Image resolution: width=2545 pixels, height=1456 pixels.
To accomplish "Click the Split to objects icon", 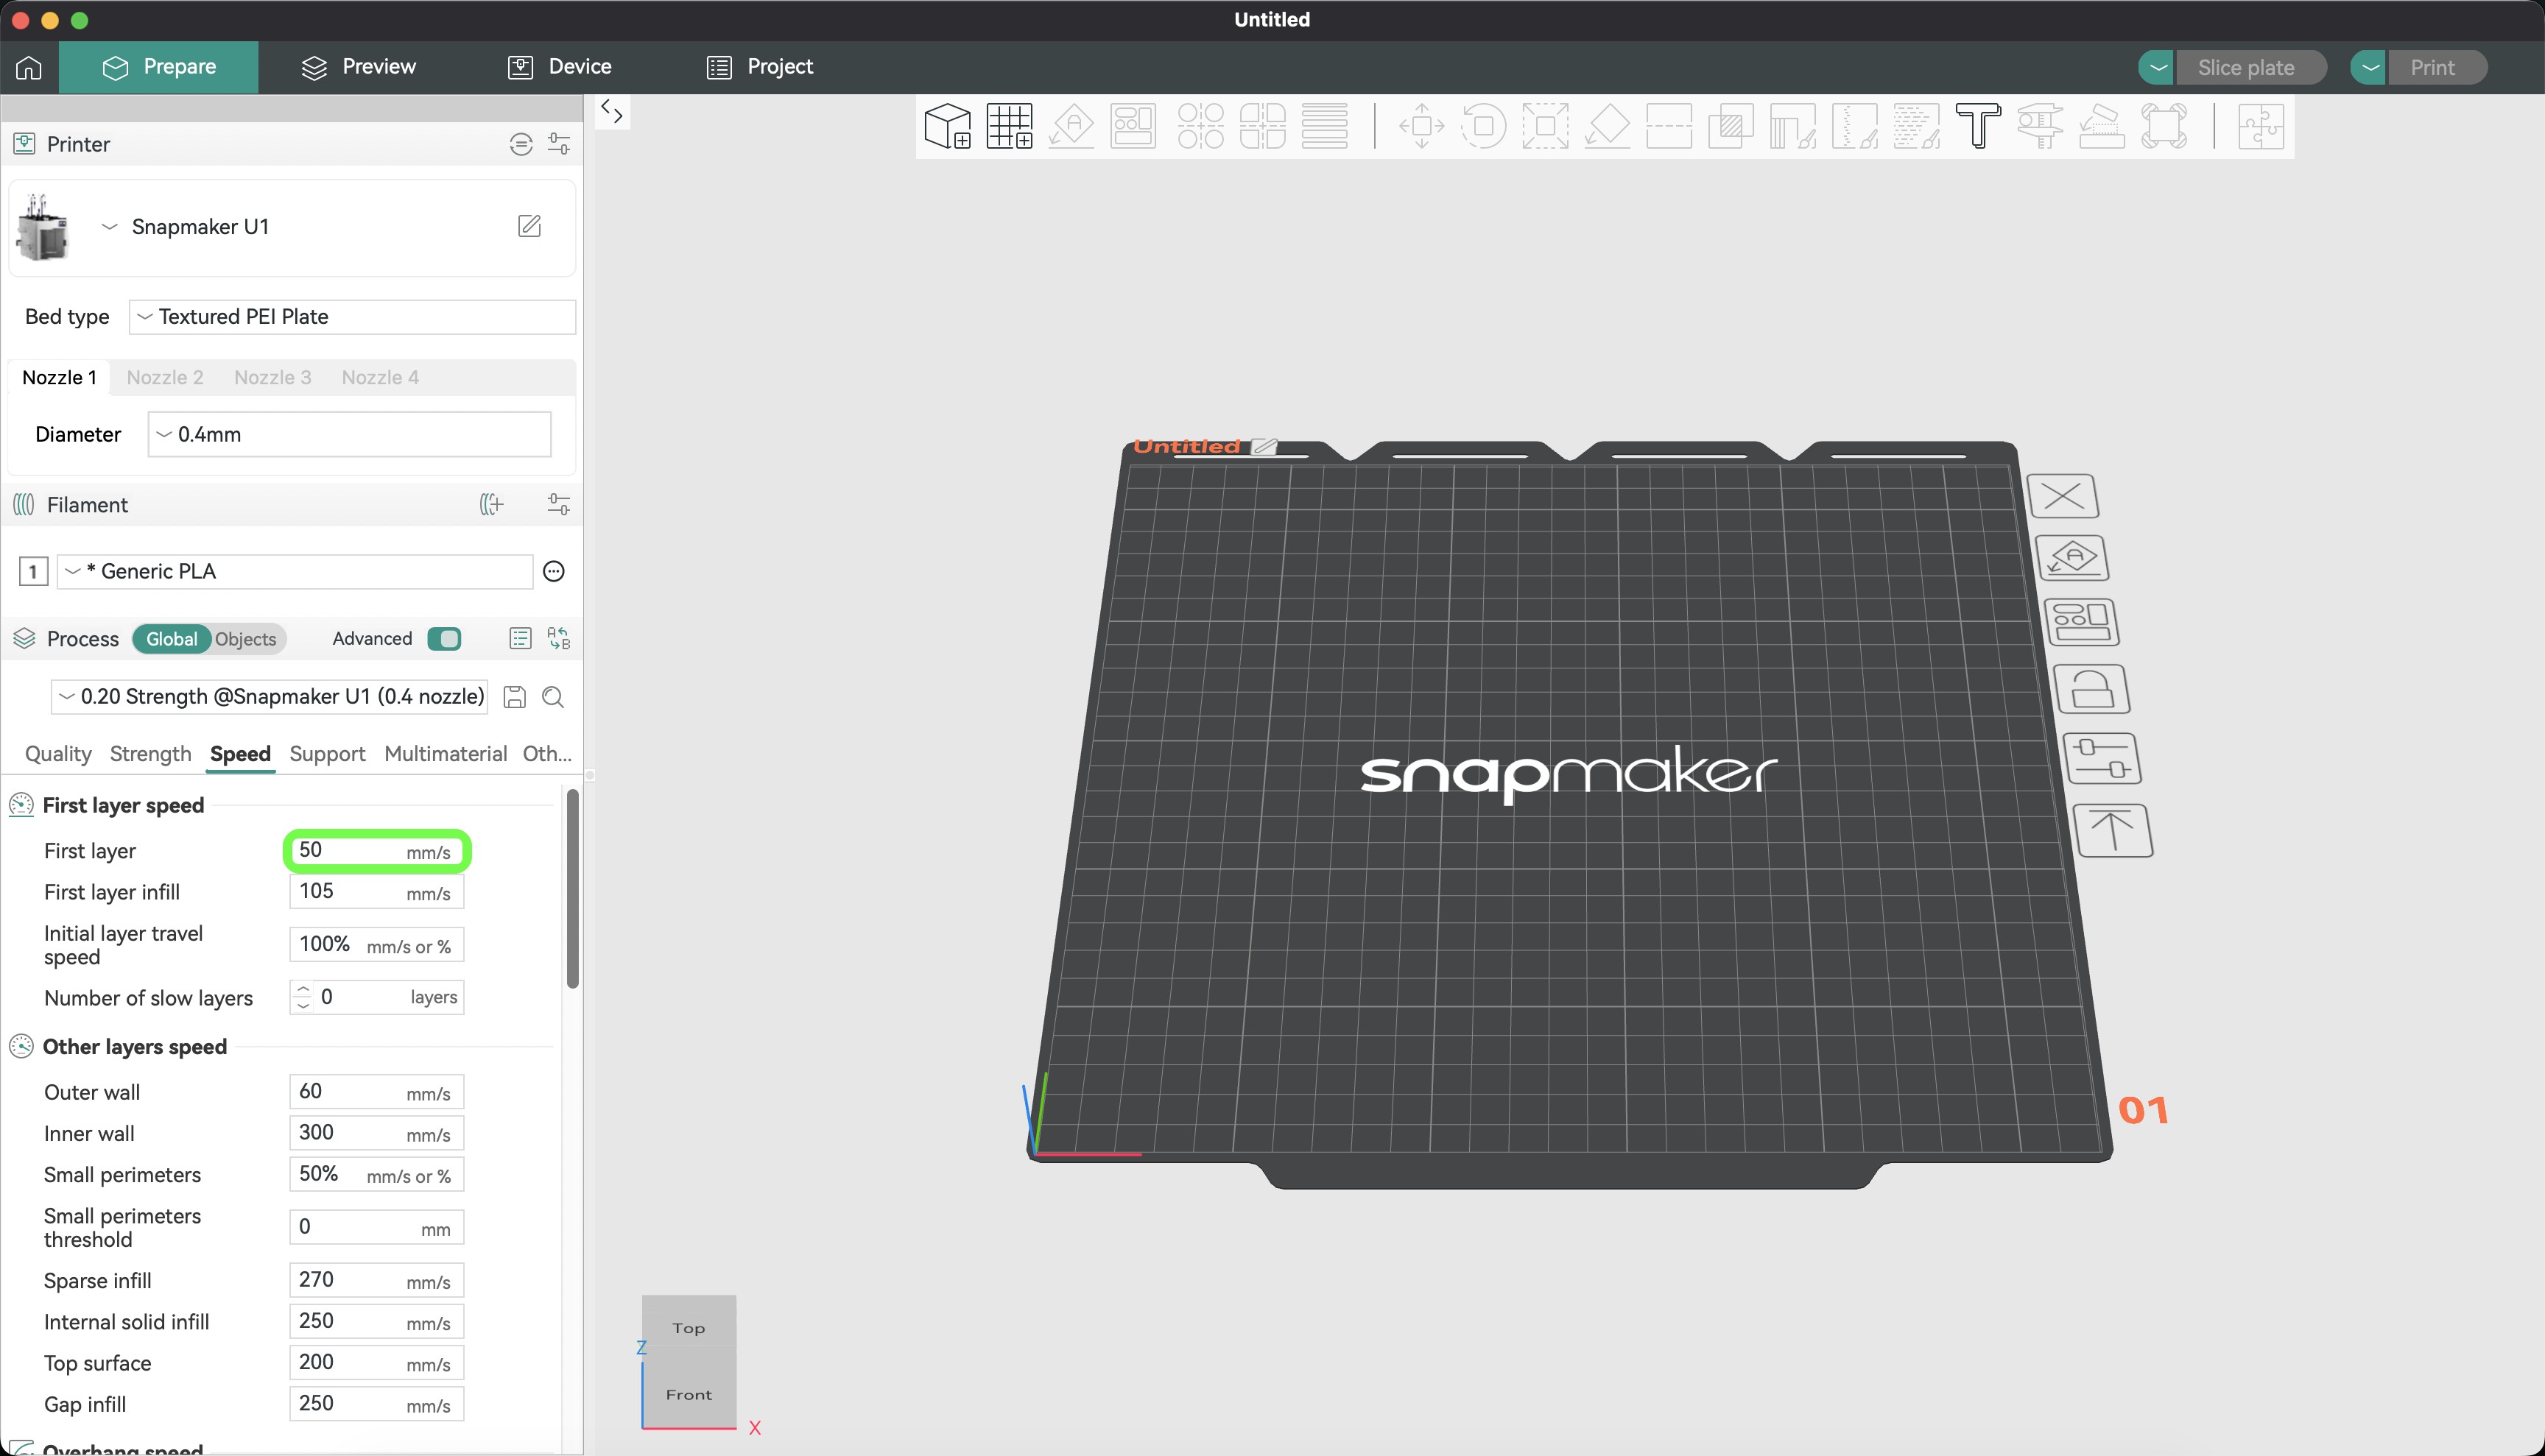I will (1200, 126).
